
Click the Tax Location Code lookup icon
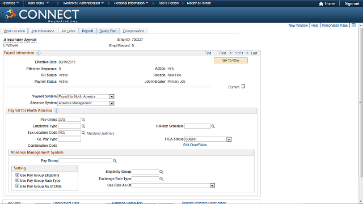coord(83,133)
